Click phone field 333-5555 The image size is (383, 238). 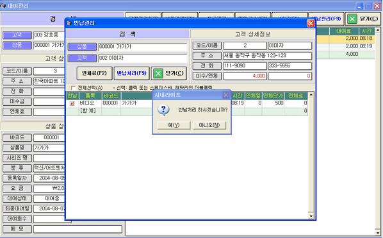tap(290, 66)
